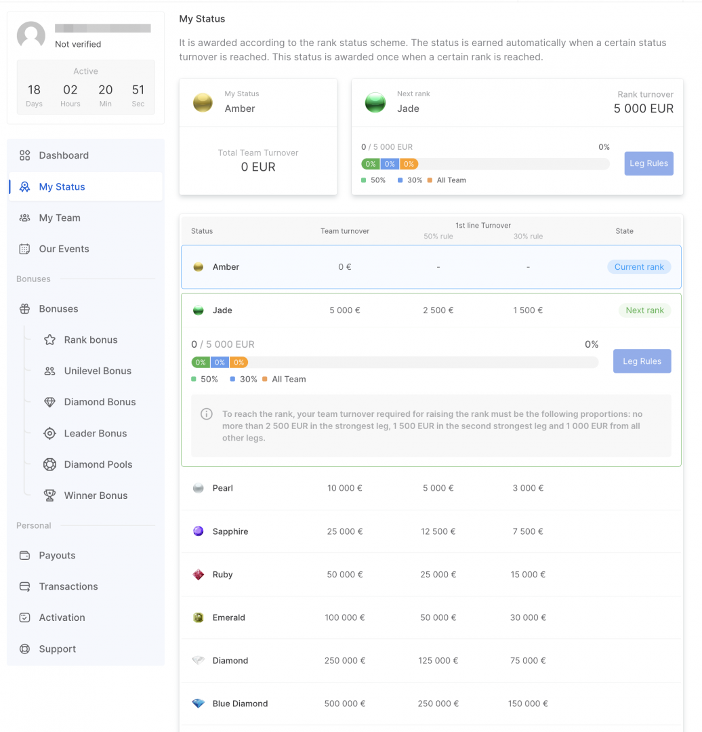Click Leg Rules button in Jade row
The height and width of the screenshot is (732, 702).
click(642, 361)
